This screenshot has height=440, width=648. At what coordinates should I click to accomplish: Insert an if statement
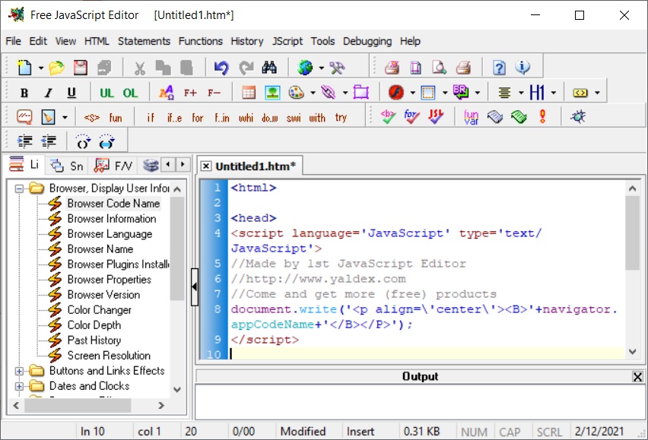tap(151, 118)
